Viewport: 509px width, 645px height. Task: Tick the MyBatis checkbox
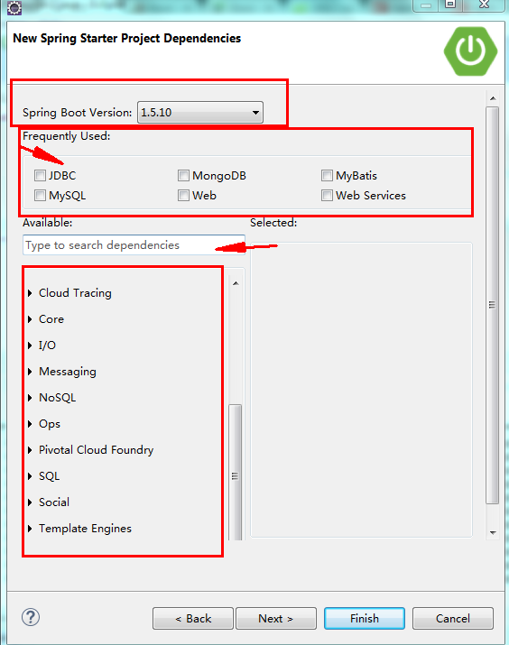327,176
